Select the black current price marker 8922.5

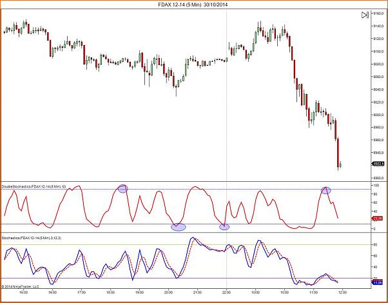378,164
